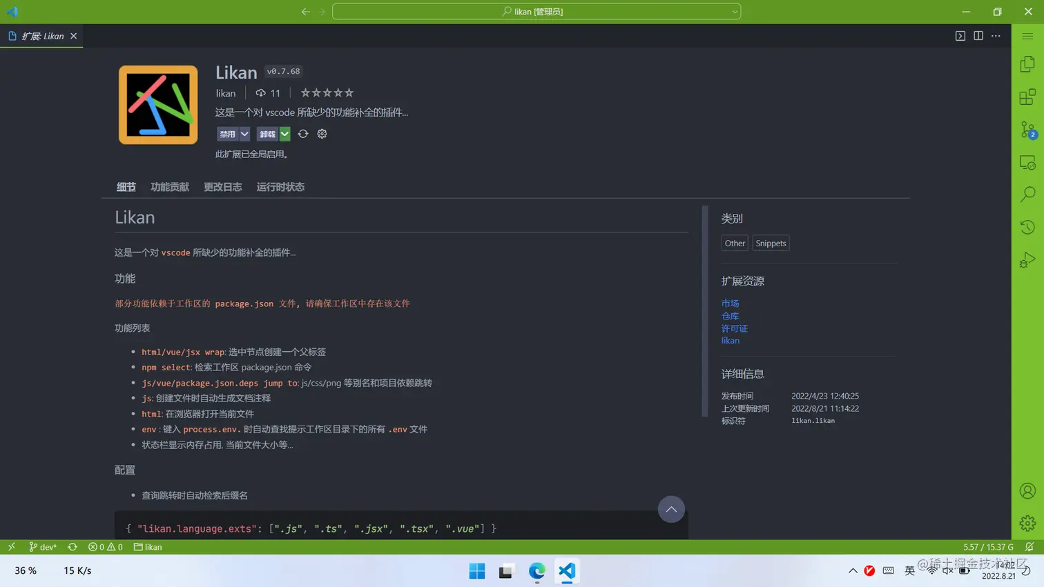1044x587 pixels.
Task: Expand the 卸载 dropdown arrow
Action: click(x=284, y=134)
